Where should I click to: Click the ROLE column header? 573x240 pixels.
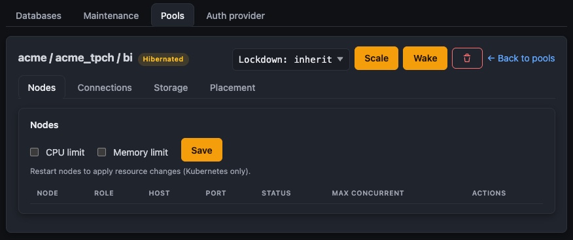click(104, 193)
